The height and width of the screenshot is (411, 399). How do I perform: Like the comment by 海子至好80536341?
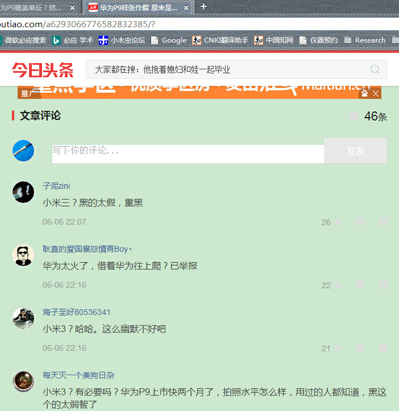click(x=338, y=348)
